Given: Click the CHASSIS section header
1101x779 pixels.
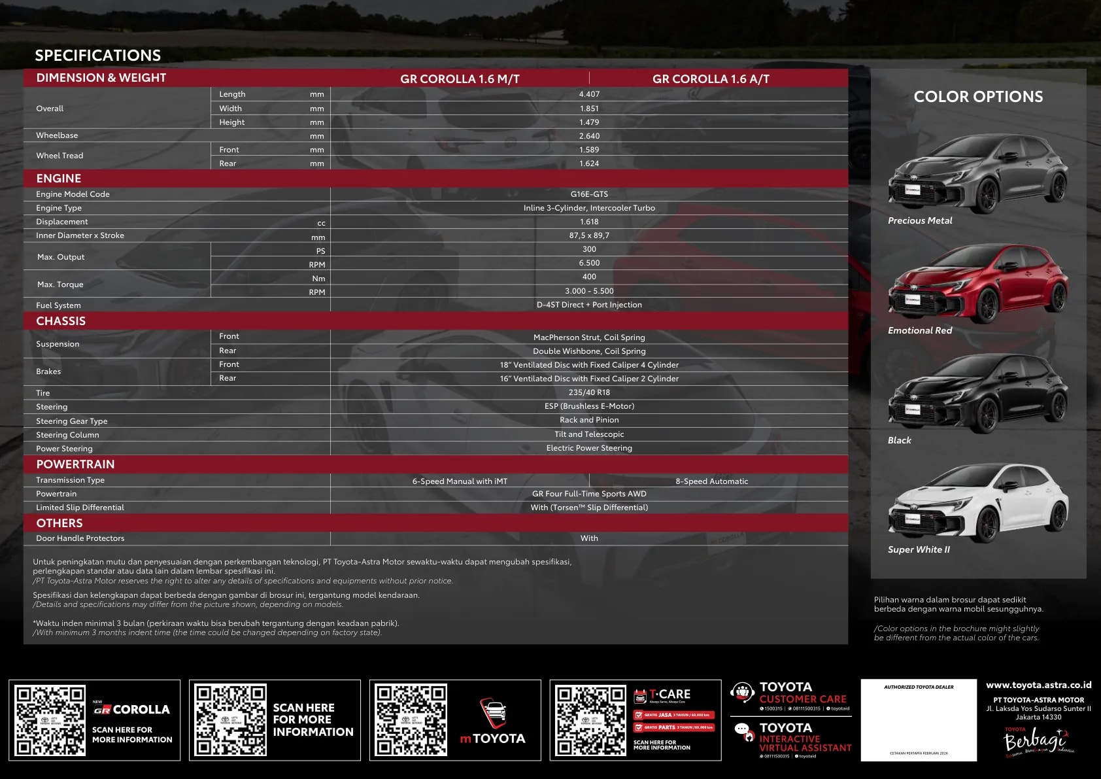Looking at the screenshot, I should 61,321.
